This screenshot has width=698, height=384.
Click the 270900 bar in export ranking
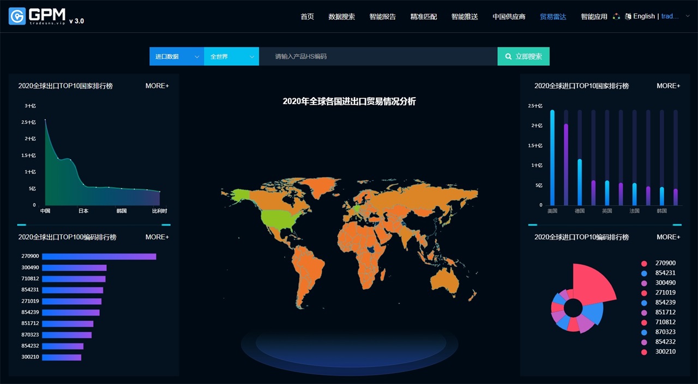pyautogui.click(x=99, y=256)
